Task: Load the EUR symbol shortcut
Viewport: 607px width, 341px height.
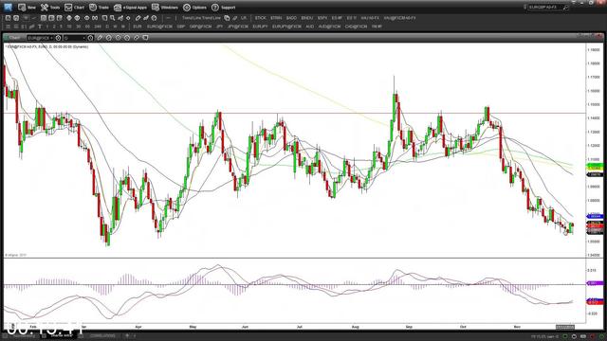Action: point(137,27)
